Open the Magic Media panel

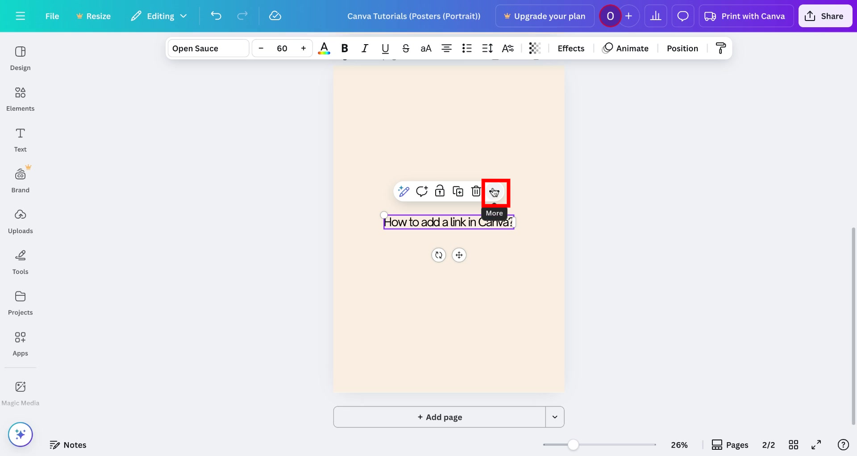tap(20, 392)
